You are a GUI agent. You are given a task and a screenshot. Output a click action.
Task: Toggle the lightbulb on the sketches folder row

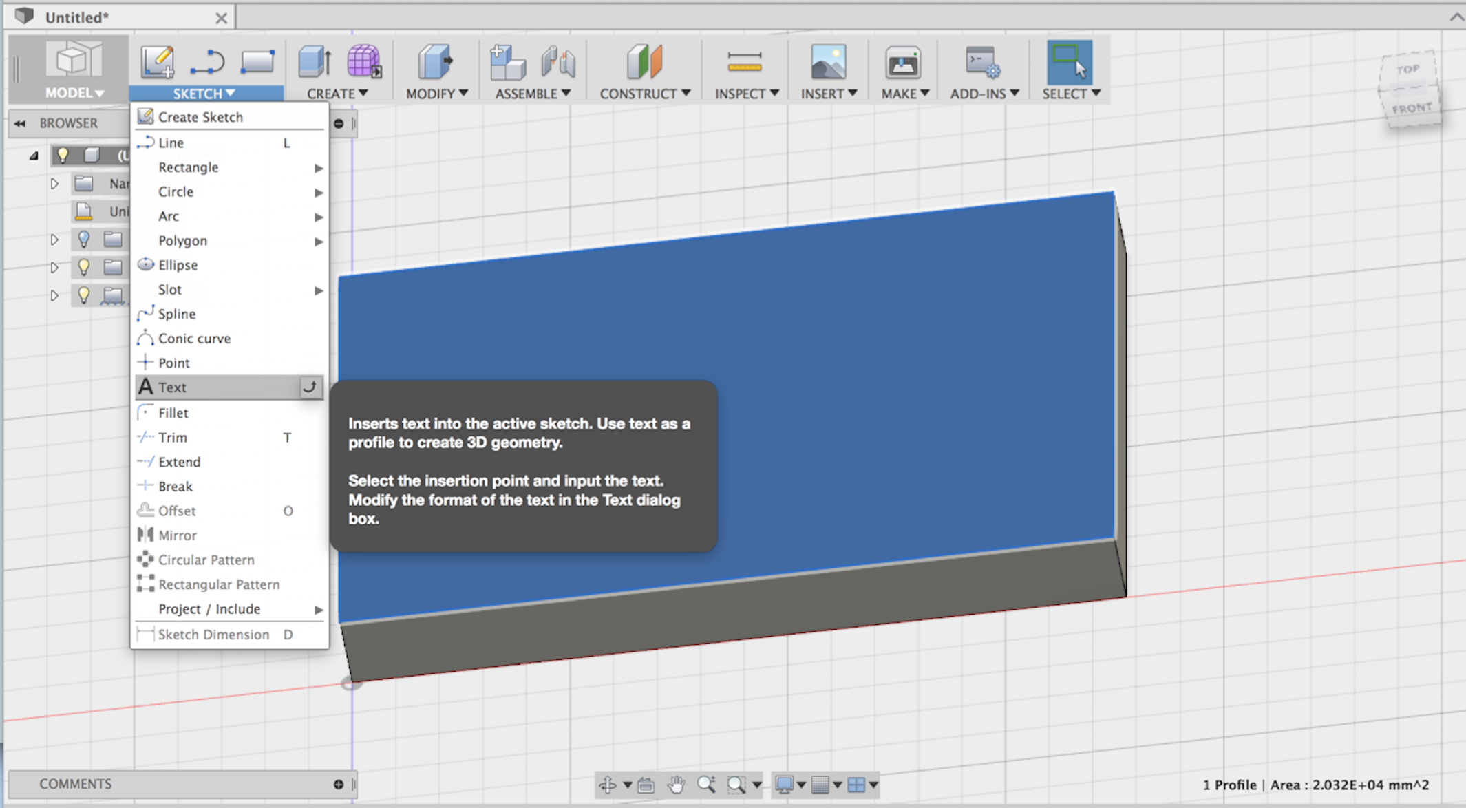pyautogui.click(x=83, y=295)
